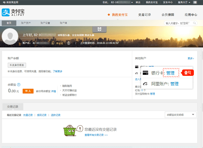Viewport: 203px width, 148px height.
Task: Select the 我的支付宝 main tab
Action: click(120, 15)
